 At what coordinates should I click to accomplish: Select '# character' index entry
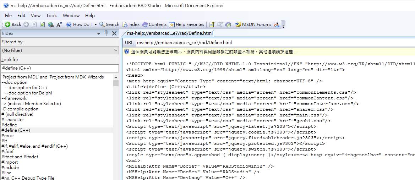[x=13, y=119]
